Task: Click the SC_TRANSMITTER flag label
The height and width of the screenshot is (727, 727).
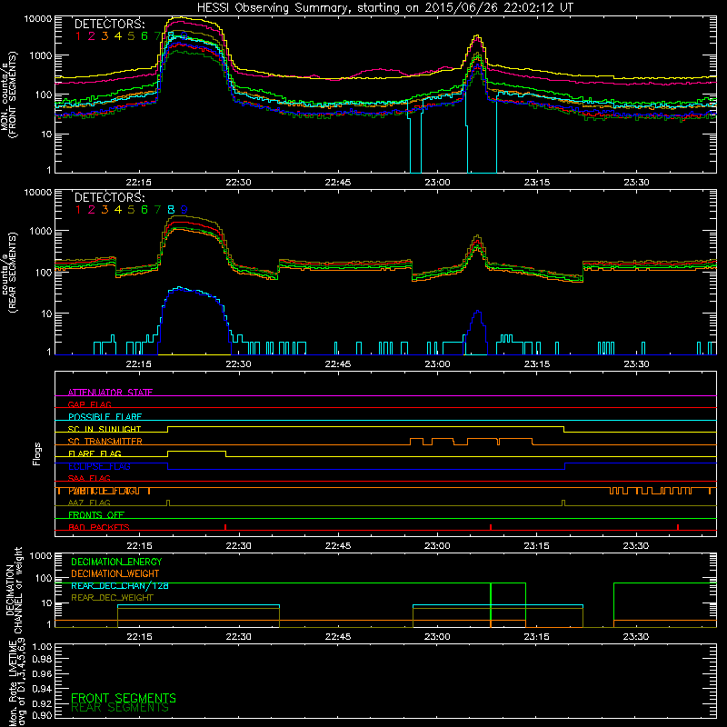Action: tap(105, 442)
